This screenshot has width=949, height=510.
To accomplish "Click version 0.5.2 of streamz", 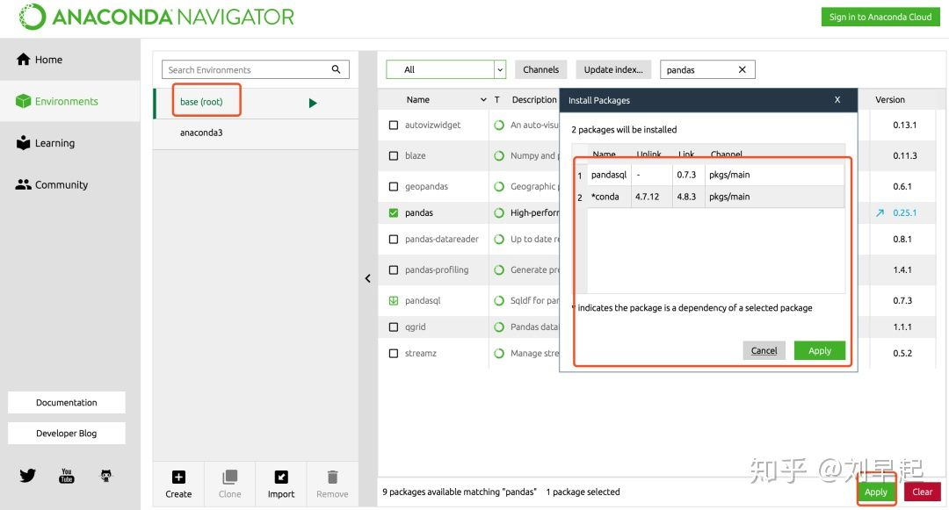I will (902, 354).
